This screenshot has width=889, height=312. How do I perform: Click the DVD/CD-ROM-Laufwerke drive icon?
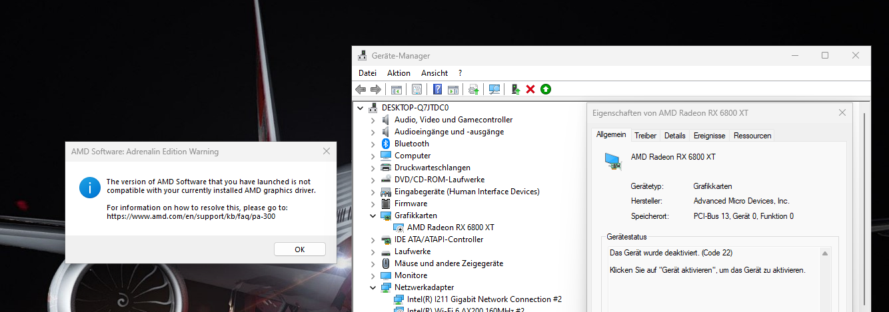point(386,180)
